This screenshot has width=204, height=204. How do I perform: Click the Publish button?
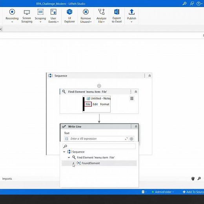click(x=131, y=15)
